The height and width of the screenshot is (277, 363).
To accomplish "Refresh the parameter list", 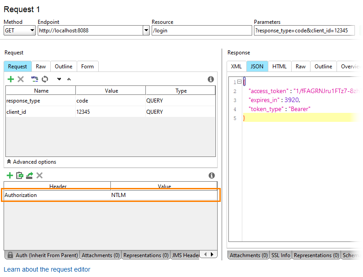I will 45,79.
